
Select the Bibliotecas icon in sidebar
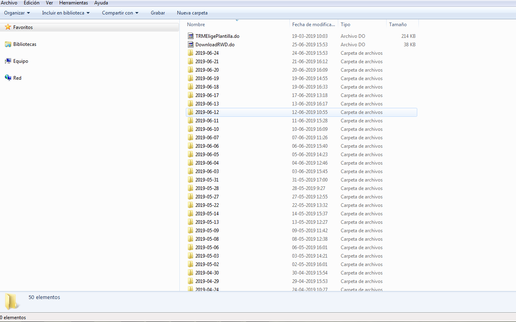coord(8,44)
